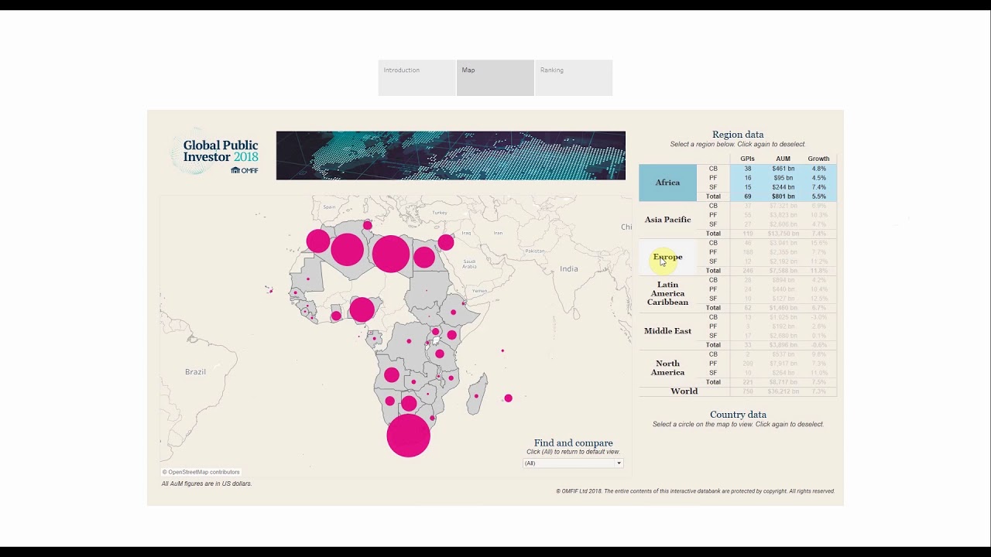Click the World total AUM $36,212 bn
Viewport: 991px width, 557px height.
coord(783,391)
